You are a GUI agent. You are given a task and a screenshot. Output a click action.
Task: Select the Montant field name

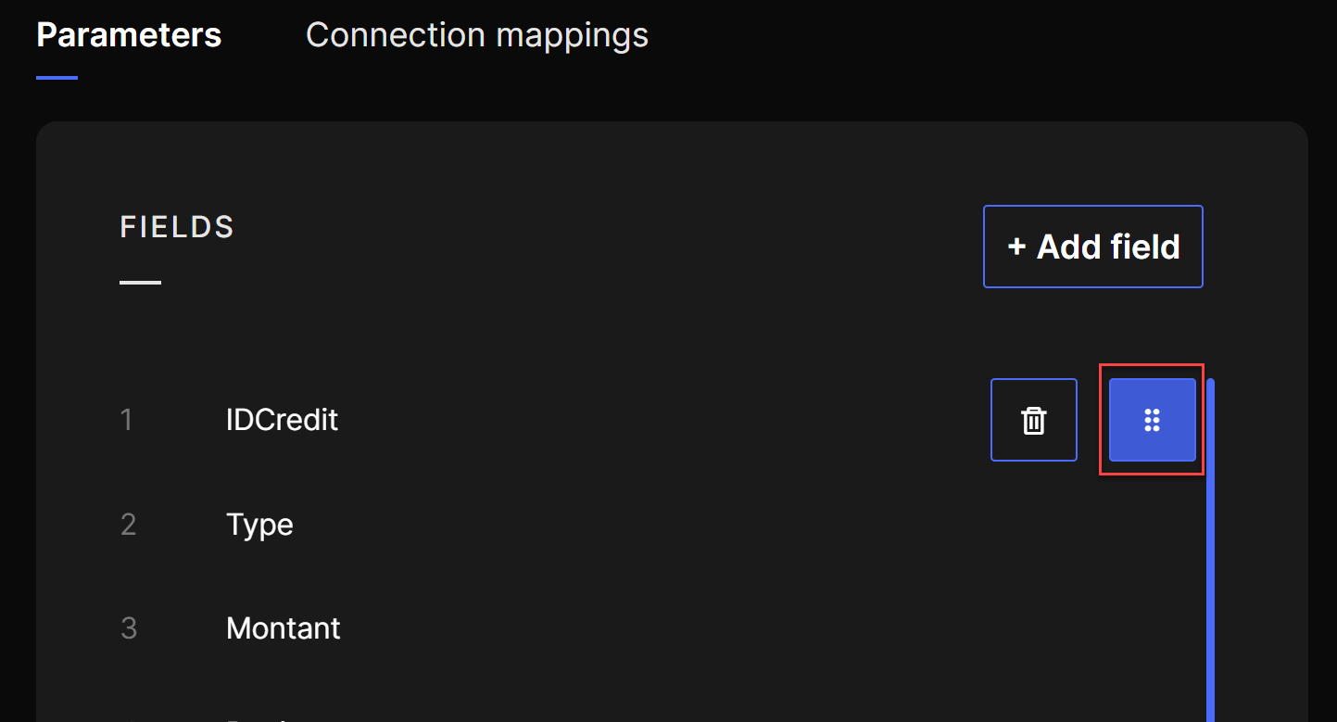click(283, 628)
